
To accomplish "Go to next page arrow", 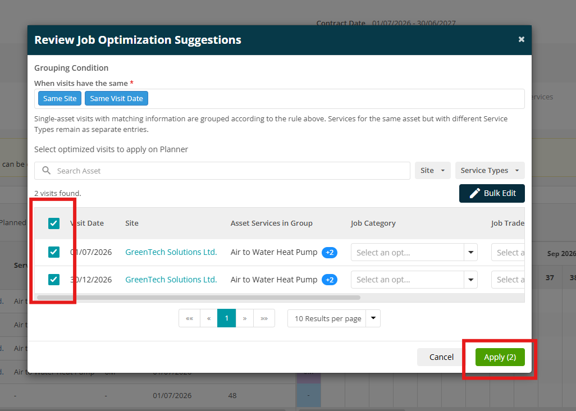I will point(245,318).
